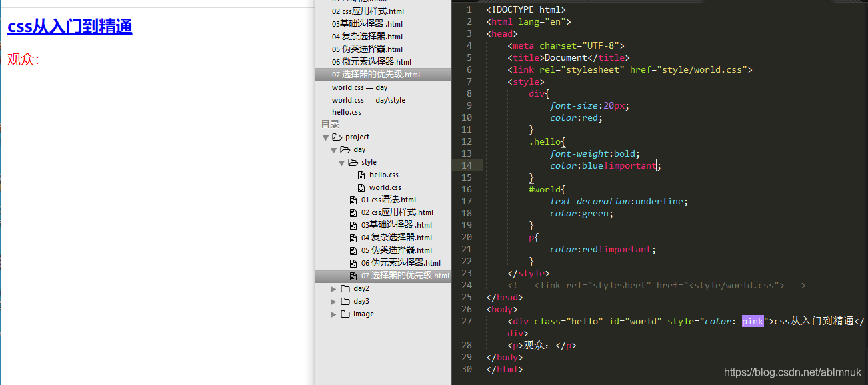Screen dimensions: 868x385
Task: Click the 目录 folders heading in sidebar
Action: pyautogui.click(x=330, y=124)
